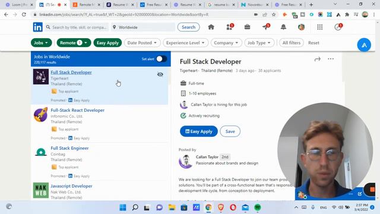
Task: Open Windows Start menu
Action: tap(123, 207)
